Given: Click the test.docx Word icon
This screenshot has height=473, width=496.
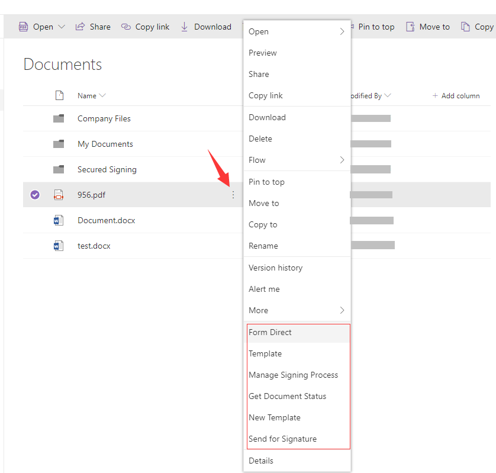Looking at the screenshot, I should coord(59,246).
